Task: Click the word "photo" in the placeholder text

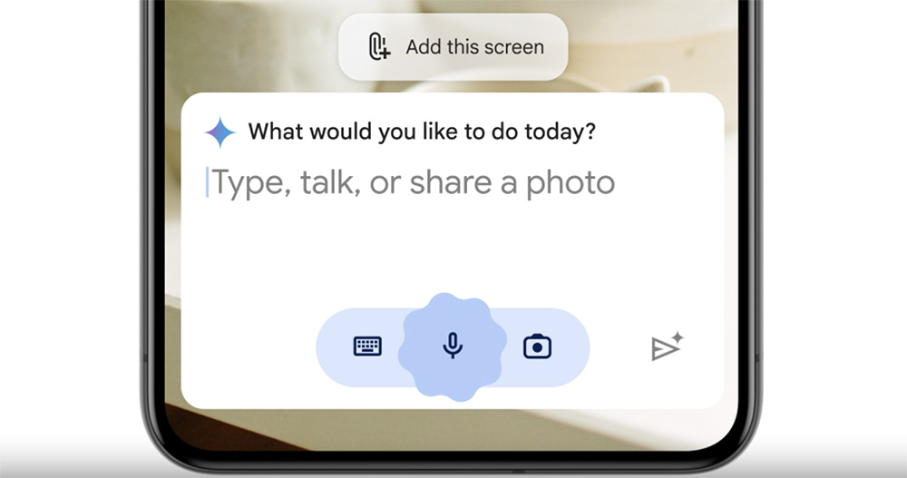Action: tap(570, 184)
